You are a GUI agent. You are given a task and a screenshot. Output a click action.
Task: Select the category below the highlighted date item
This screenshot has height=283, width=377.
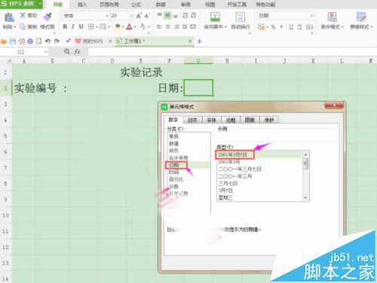point(174,172)
